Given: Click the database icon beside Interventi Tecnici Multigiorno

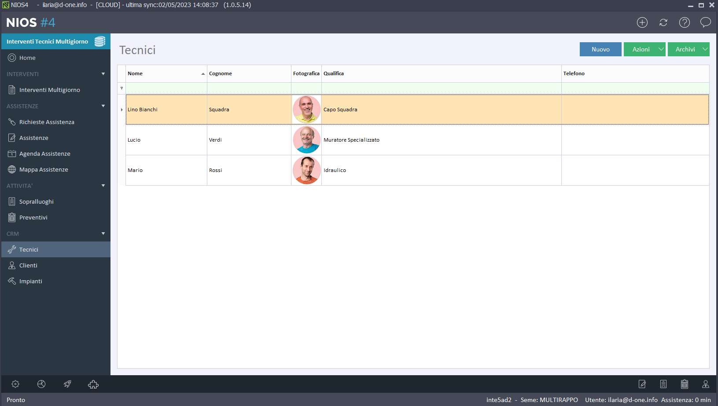Looking at the screenshot, I should pyautogui.click(x=100, y=41).
